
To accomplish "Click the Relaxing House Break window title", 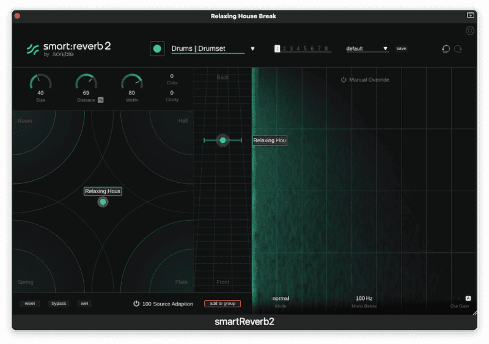I will [x=243, y=16].
